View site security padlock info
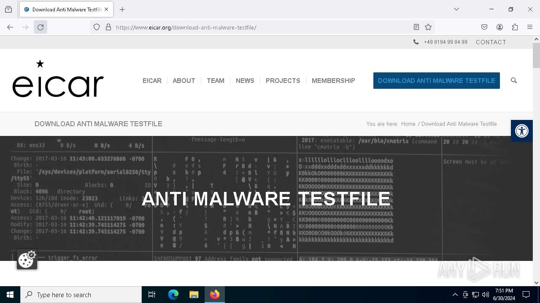 108,27
